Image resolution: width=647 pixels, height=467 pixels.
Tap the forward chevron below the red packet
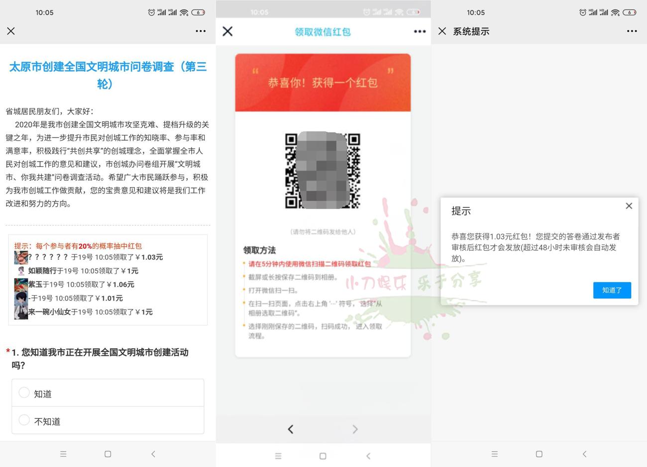tap(355, 429)
